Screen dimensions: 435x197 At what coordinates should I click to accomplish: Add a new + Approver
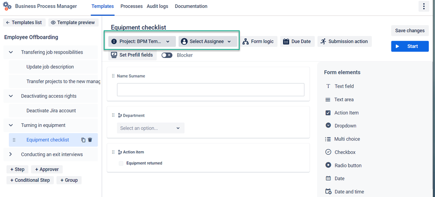point(47,170)
